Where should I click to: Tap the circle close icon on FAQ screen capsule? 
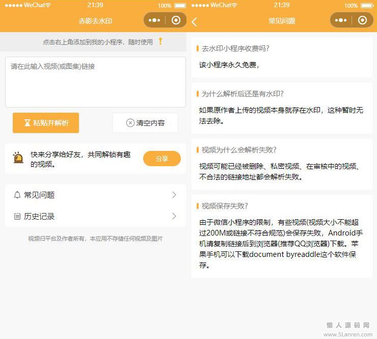point(362,20)
